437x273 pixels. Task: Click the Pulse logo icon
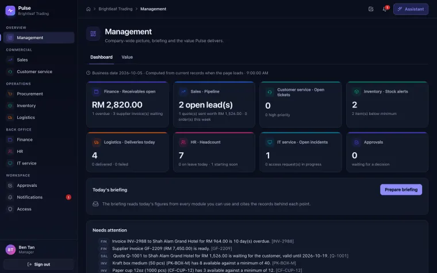pos(10,10)
